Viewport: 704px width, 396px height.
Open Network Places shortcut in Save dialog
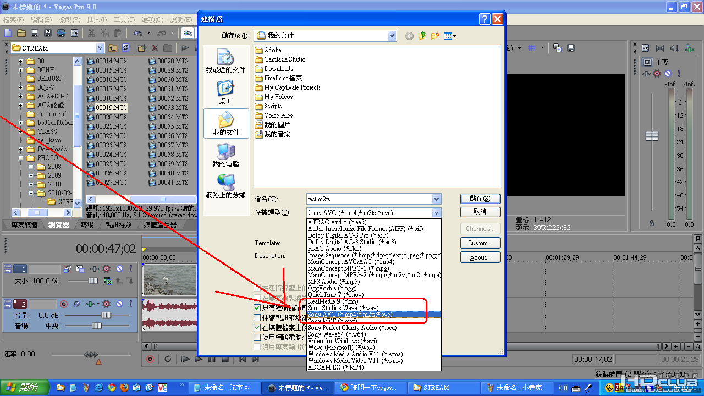(226, 186)
